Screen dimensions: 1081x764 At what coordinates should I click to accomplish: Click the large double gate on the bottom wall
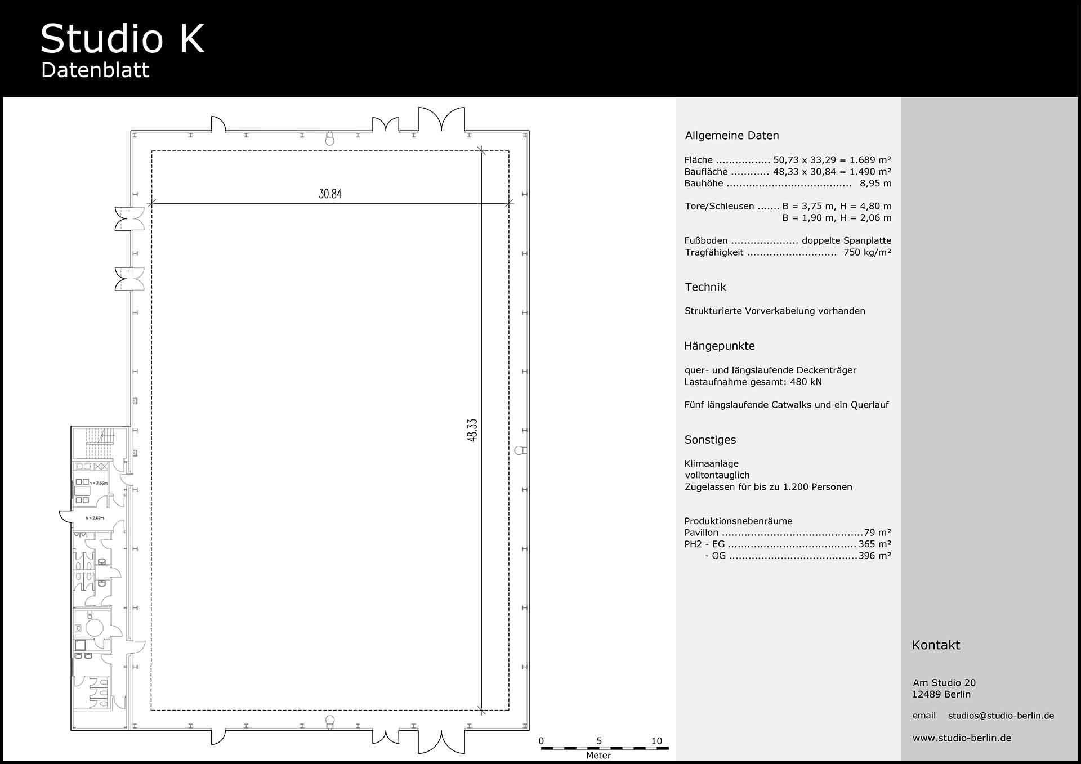441,741
